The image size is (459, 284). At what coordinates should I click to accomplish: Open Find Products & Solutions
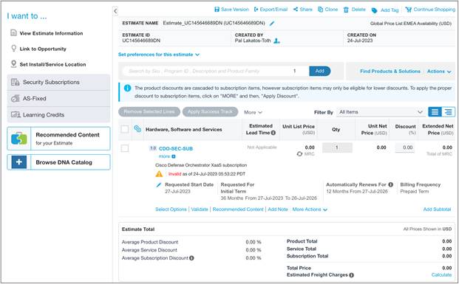coord(390,71)
